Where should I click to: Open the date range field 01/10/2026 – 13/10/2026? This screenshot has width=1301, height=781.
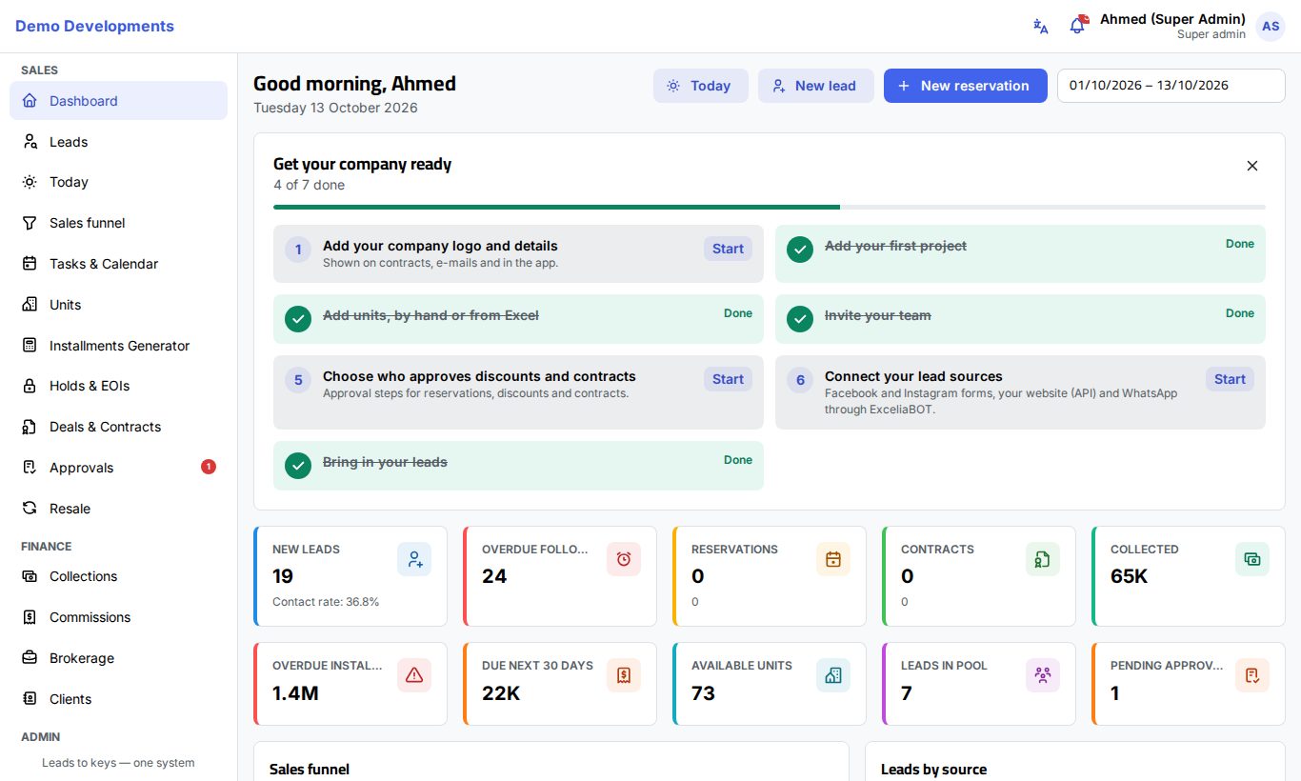coord(1171,86)
